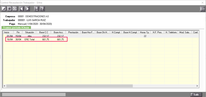Screen dimensions: 206x97
Task: Click the Salir button
Action: 196,94
